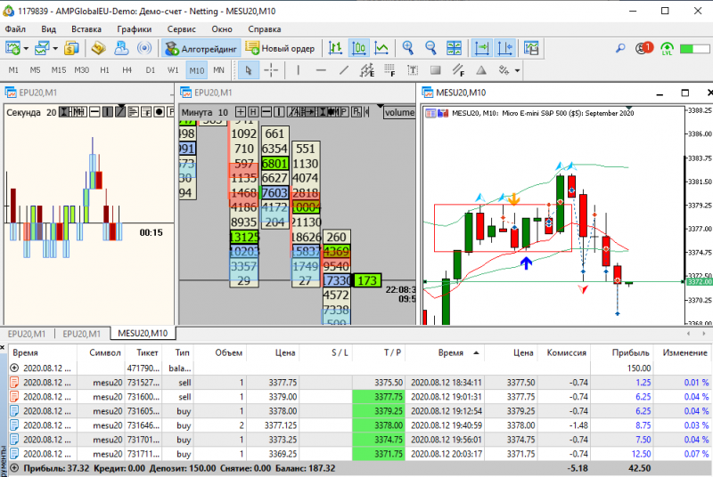Open the Файл menu
Image resolution: width=713 pixels, height=477 pixels.
[15, 29]
